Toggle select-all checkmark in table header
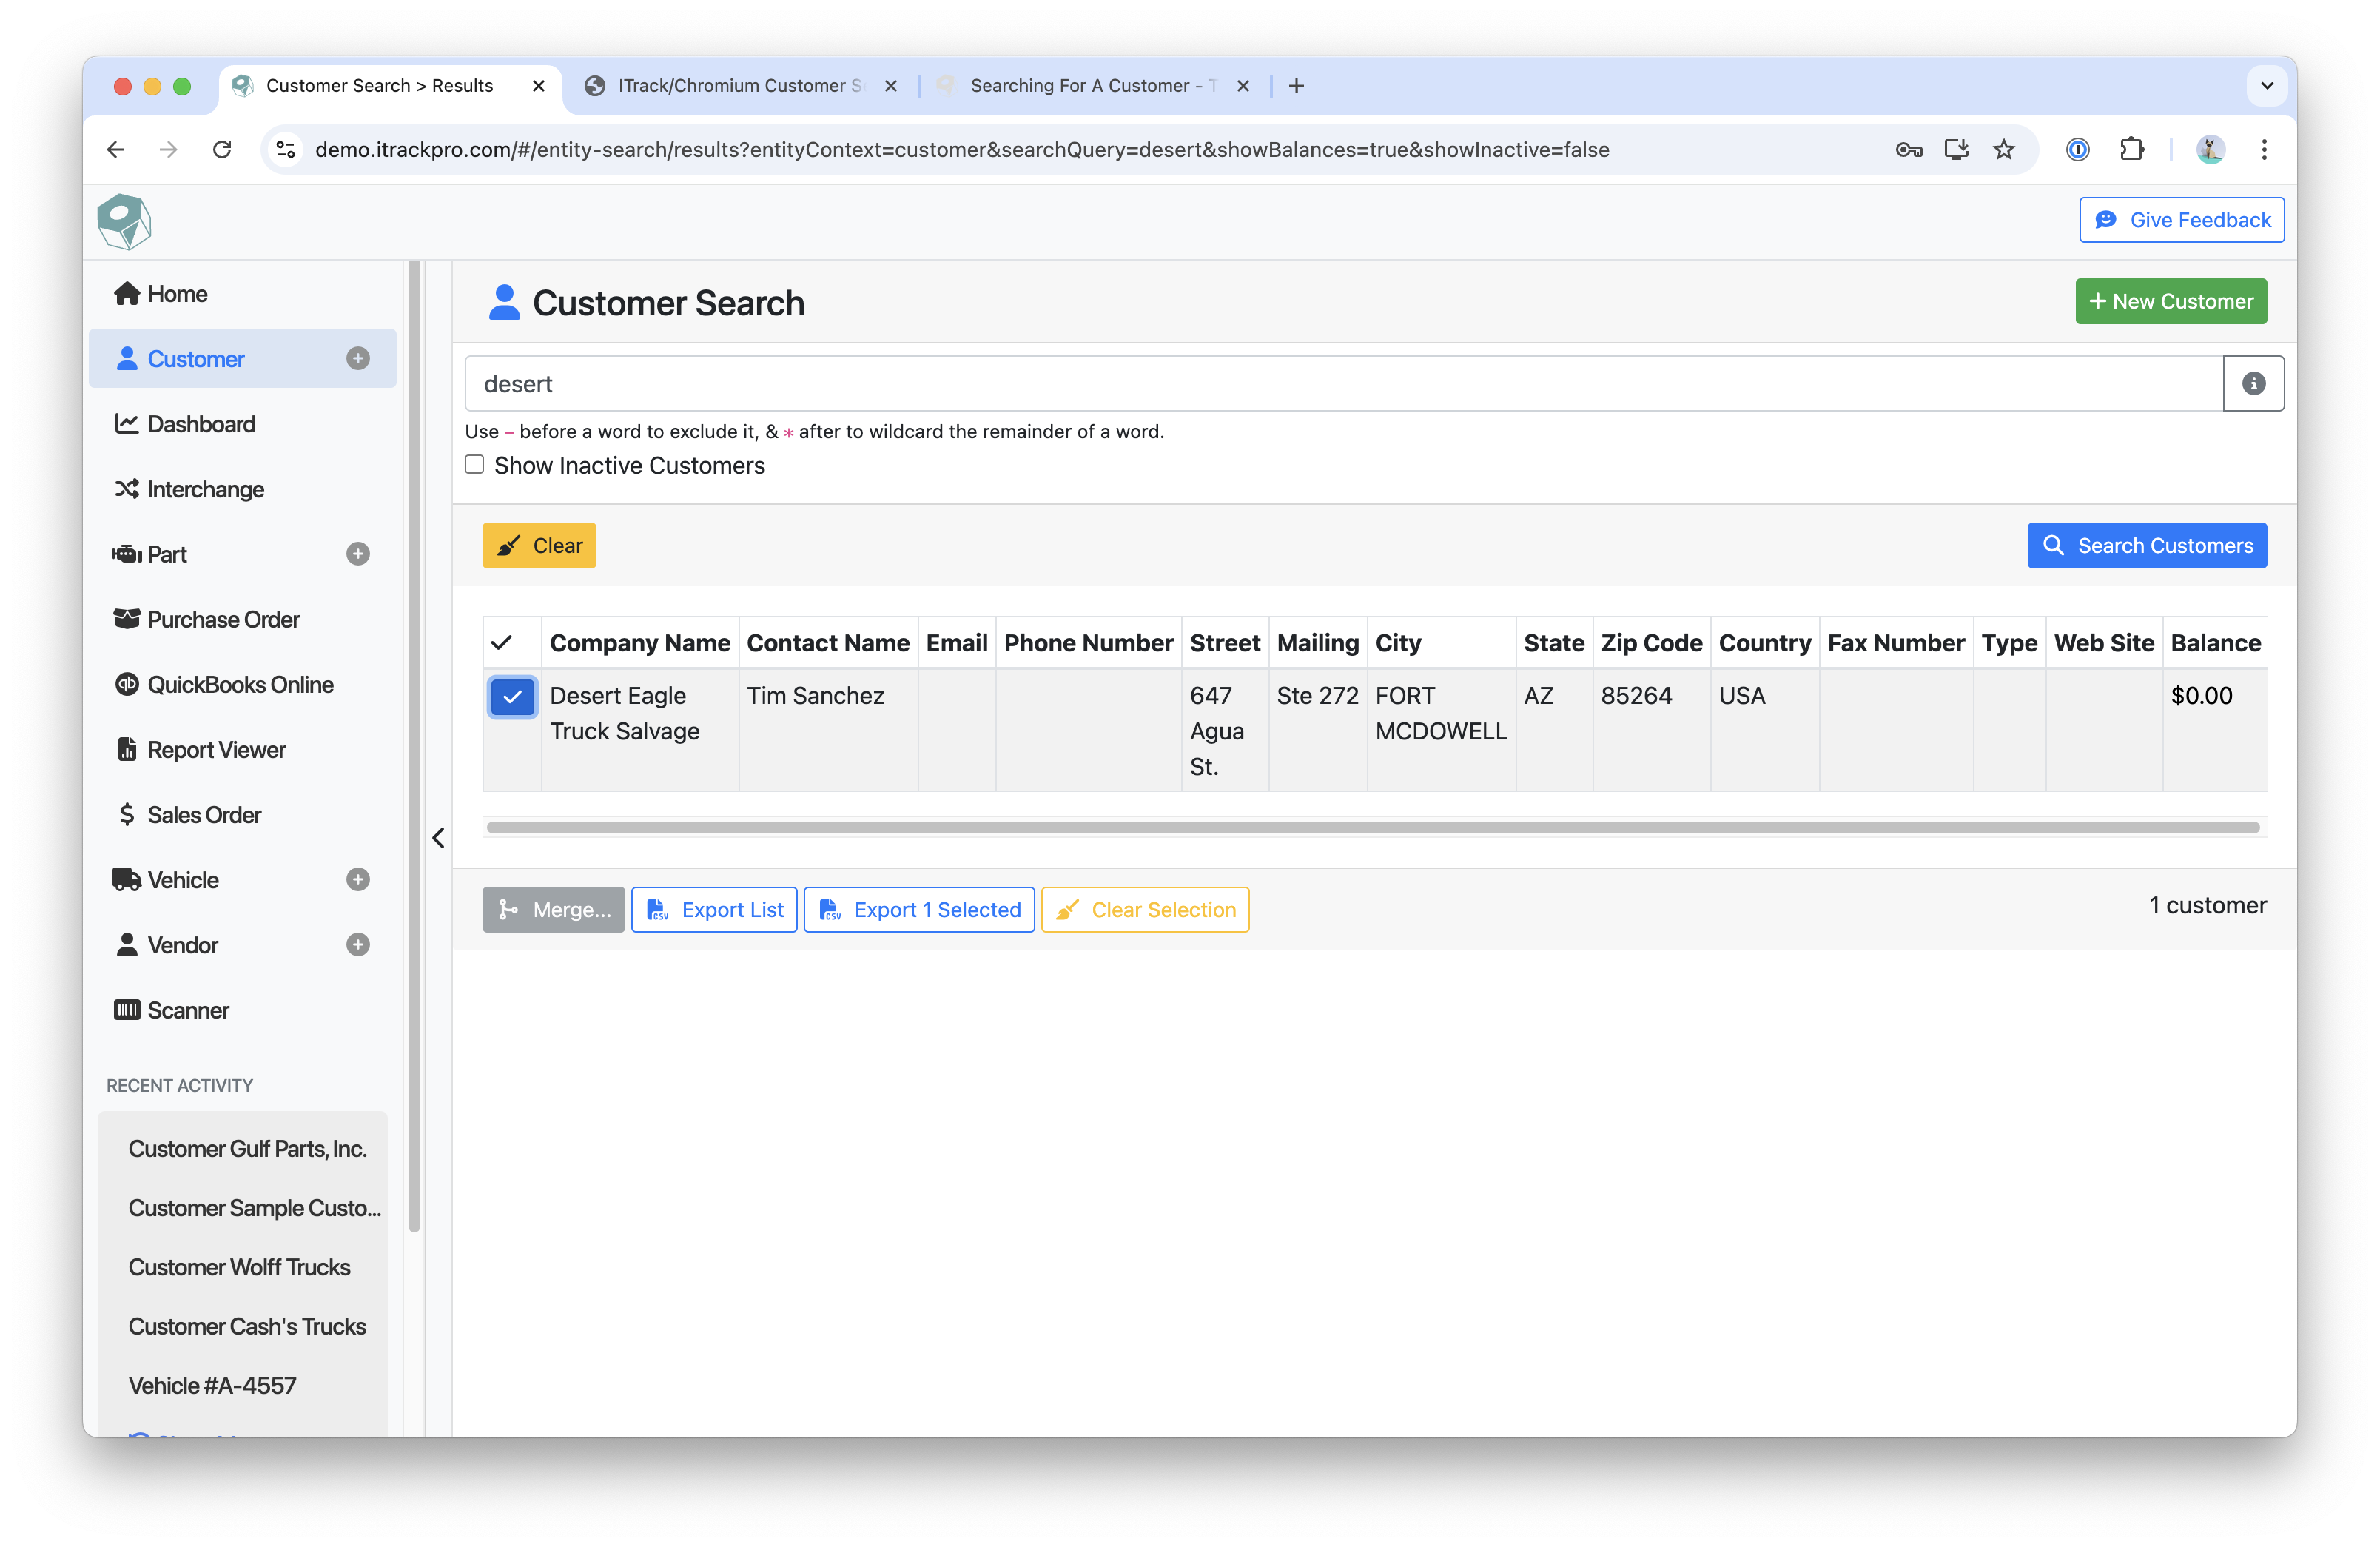Screen dimensions: 2380x1547 click(x=502, y=643)
